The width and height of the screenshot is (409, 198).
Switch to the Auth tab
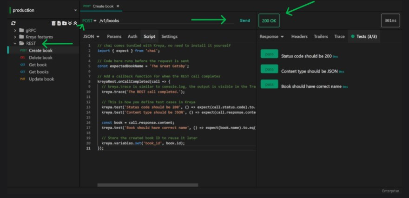coord(132,37)
